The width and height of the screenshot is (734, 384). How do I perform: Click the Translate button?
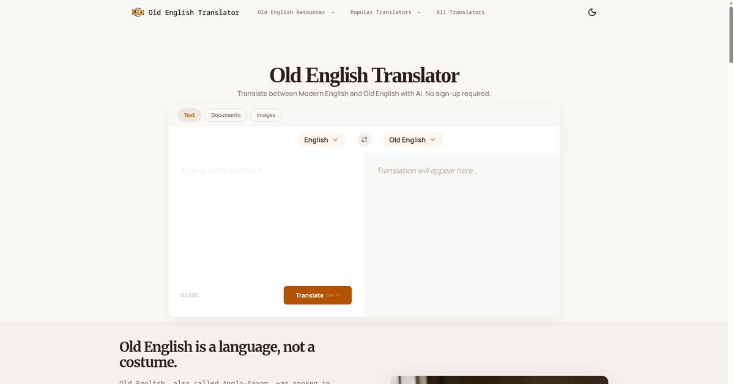point(317,295)
